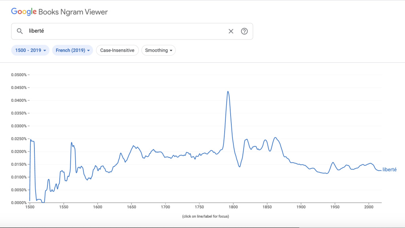Clear the search query with X icon
405x228 pixels.
pyautogui.click(x=231, y=31)
